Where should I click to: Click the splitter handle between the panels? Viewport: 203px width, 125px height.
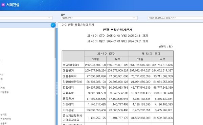coord(57,89)
